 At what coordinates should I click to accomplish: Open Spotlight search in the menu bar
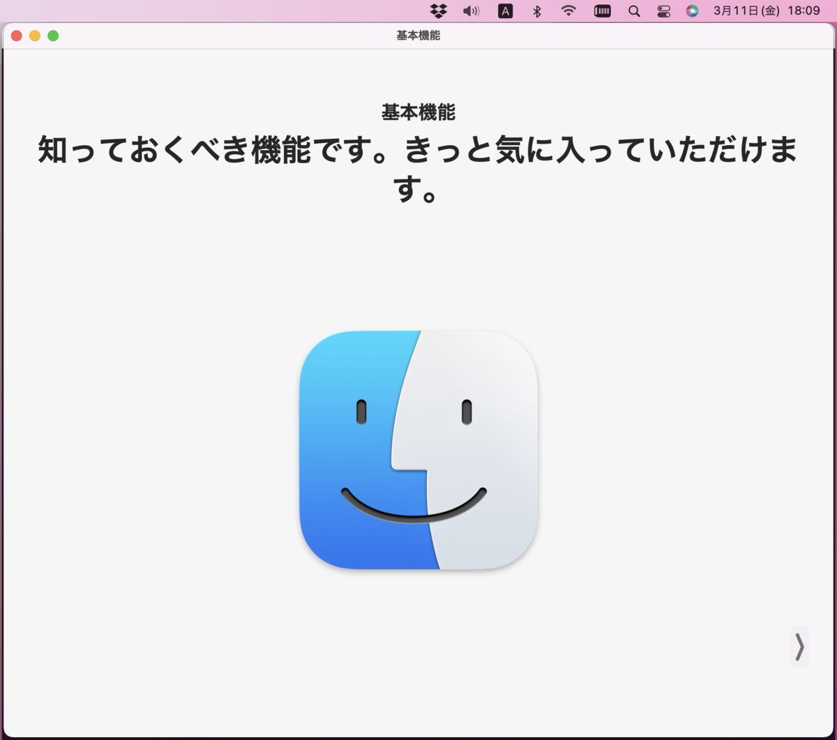tap(633, 10)
